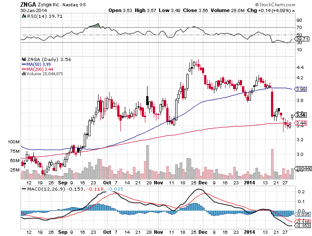Viewport: 312px width, 236px height.
Task: Click the red 3.44 MA(200) price tag
Action: (301, 123)
